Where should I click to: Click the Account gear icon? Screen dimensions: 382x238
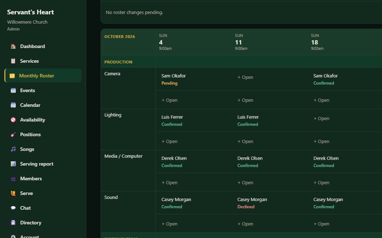click(13, 236)
